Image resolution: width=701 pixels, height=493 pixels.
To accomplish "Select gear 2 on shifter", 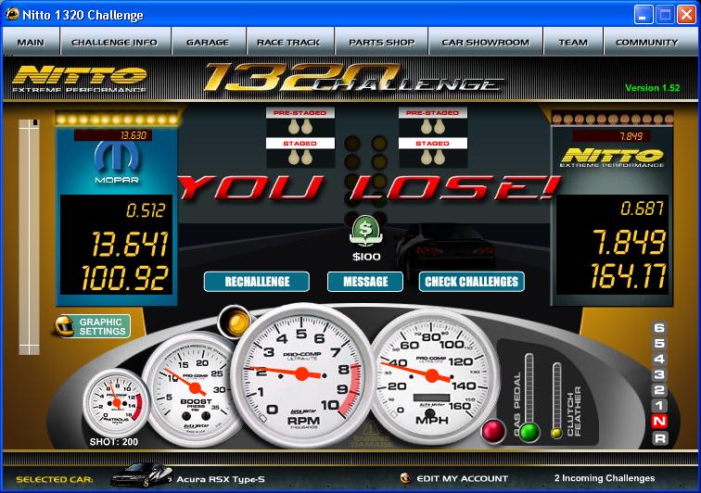I will [659, 390].
